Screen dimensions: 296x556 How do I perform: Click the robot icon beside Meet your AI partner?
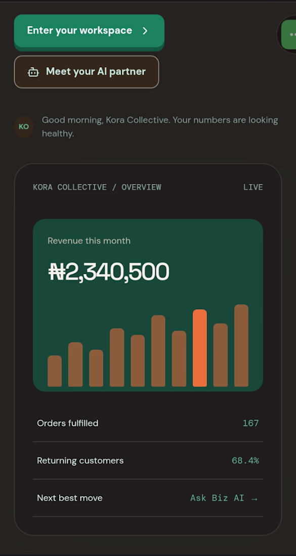pos(33,72)
